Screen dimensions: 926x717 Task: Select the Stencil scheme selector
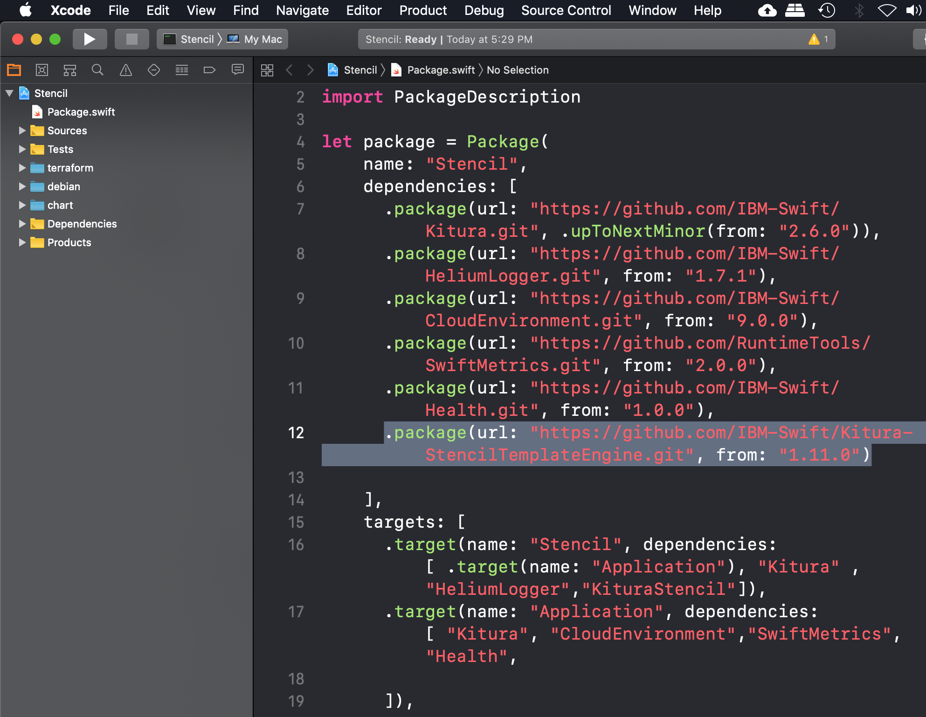(189, 39)
